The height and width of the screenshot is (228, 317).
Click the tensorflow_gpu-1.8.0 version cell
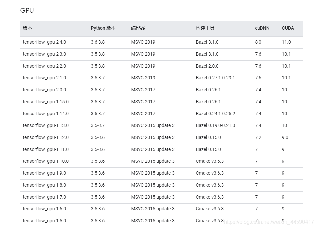pyautogui.click(x=45, y=186)
